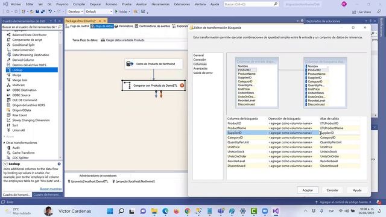This screenshot has height=217, width=386.
Task: Uncheck SupplierID in lookup columns list
Action: 306,78
